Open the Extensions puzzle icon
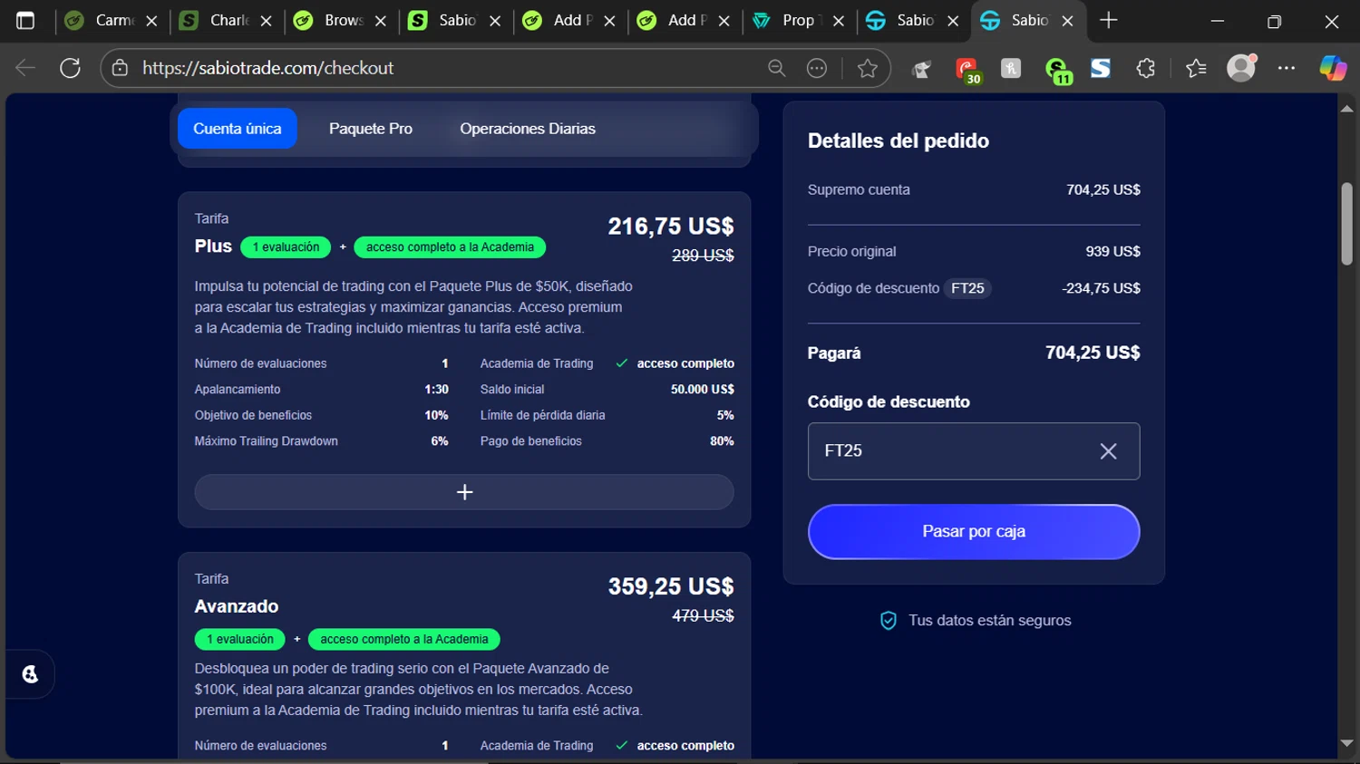Image resolution: width=1360 pixels, height=764 pixels. click(1146, 68)
